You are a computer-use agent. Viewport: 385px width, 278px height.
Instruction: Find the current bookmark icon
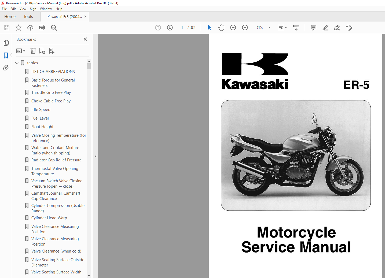click(x=52, y=51)
